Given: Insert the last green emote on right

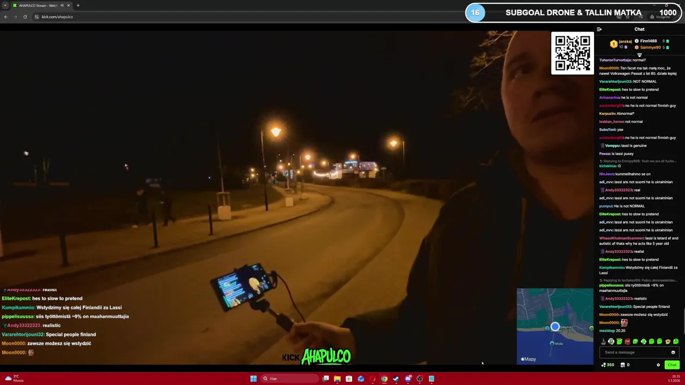Looking at the screenshot, I should [676, 341].
